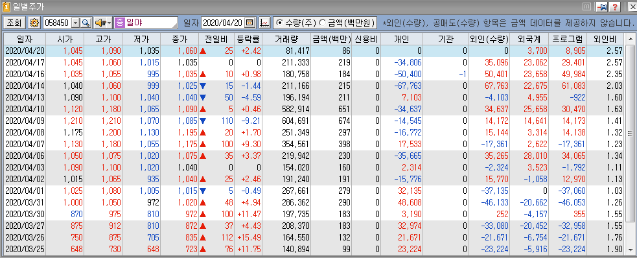Click the 외인비 column header

click(605, 40)
